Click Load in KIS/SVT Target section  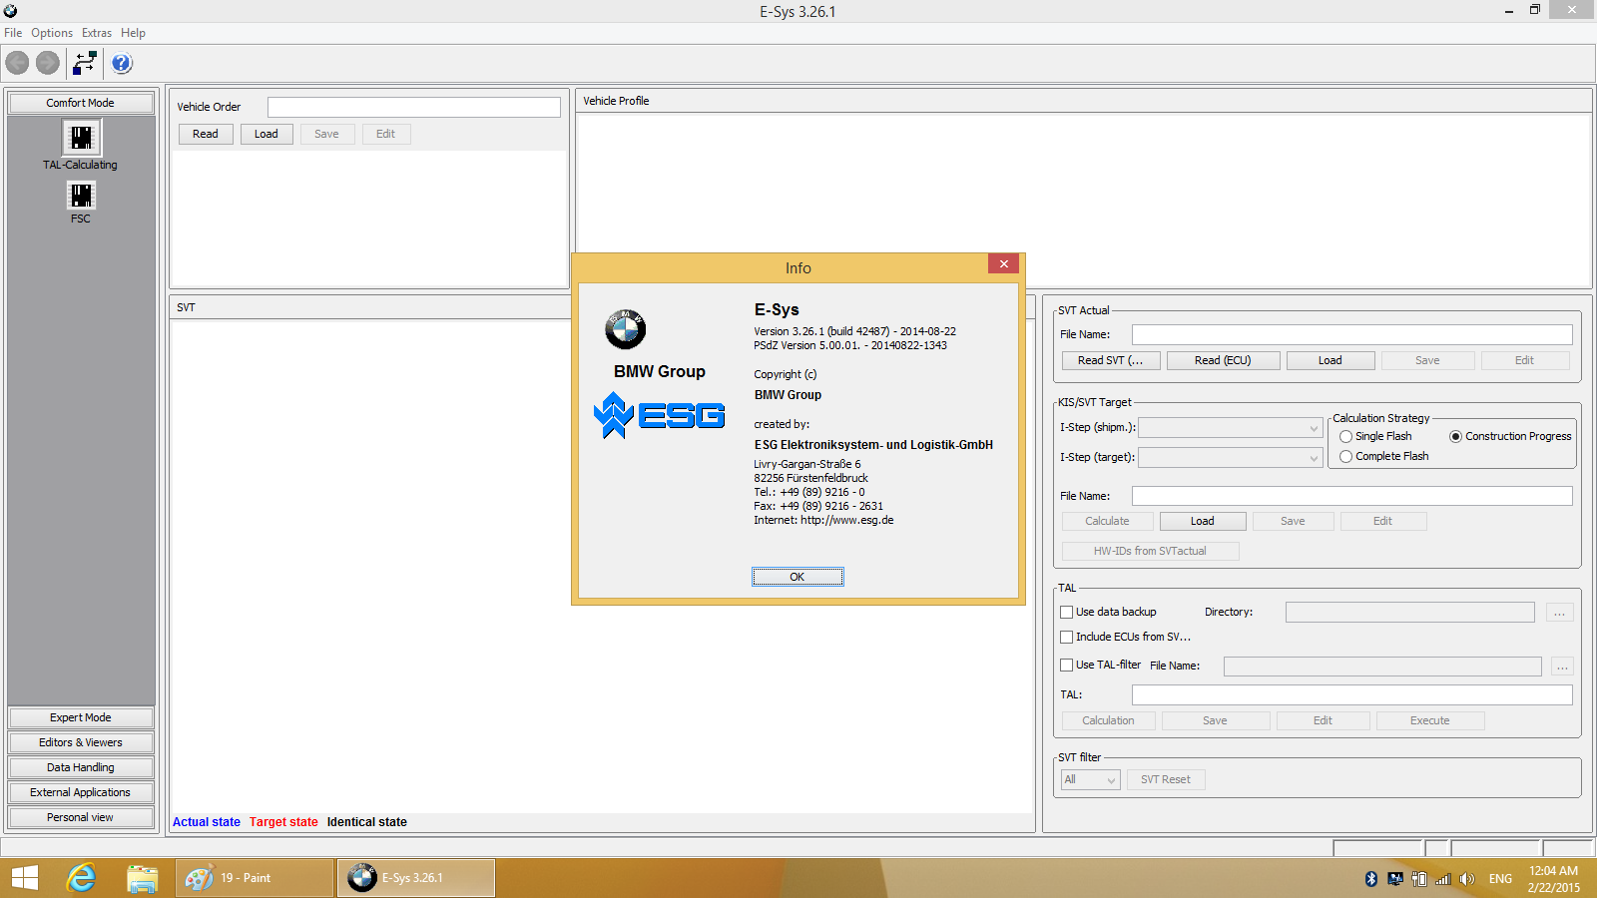click(1203, 521)
